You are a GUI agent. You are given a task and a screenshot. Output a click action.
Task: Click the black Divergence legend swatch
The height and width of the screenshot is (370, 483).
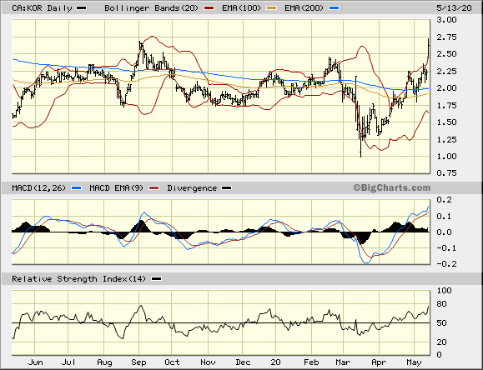(227, 188)
